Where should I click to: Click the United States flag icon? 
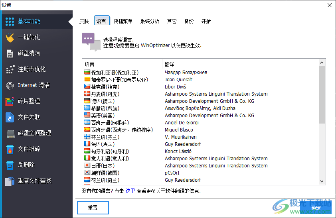click(x=87, y=115)
